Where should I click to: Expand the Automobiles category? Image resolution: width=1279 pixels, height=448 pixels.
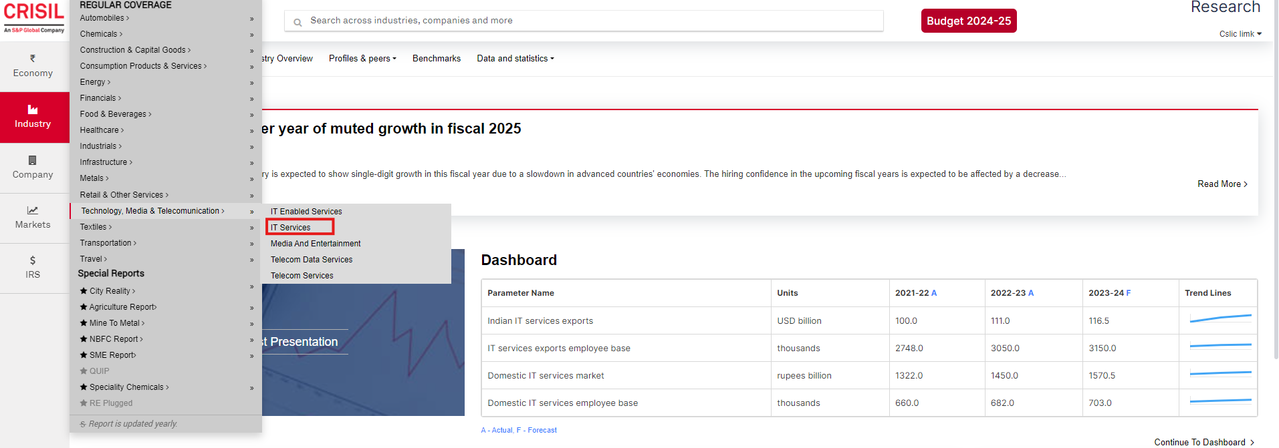pos(102,18)
